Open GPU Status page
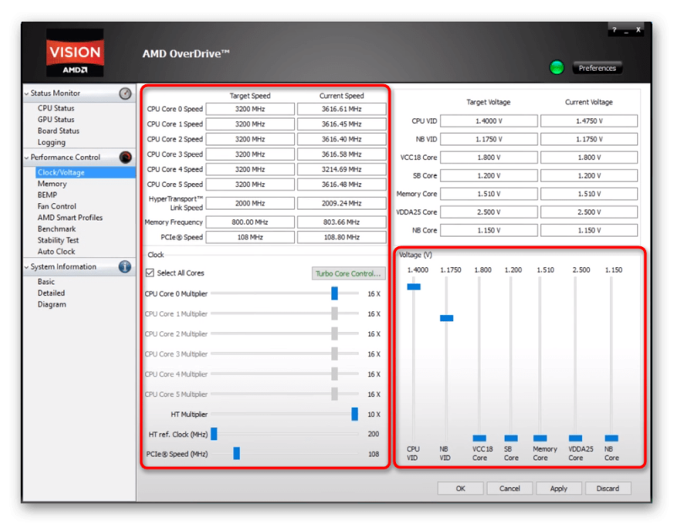This screenshot has height=525, width=674. 56,119
